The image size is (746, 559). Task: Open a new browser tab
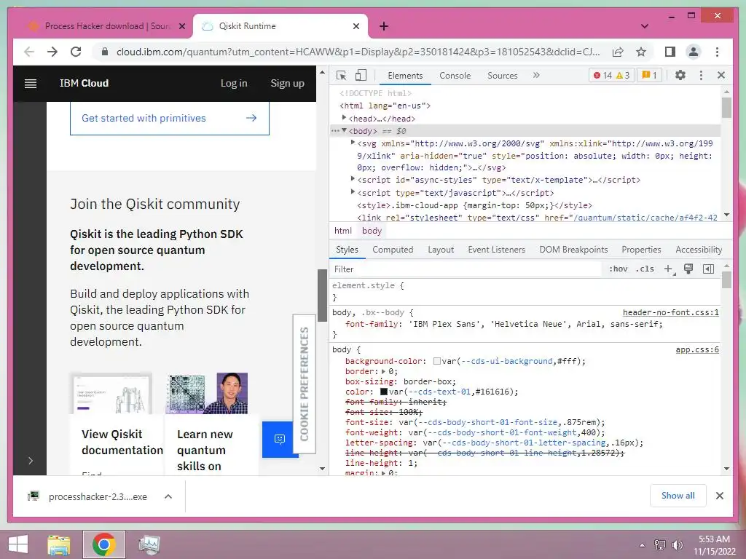(384, 26)
